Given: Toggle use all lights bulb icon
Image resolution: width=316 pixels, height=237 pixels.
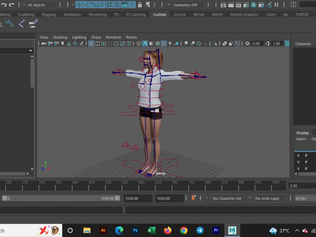Looking at the screenshot, I should pyautogui.click(x=170, y=44).
